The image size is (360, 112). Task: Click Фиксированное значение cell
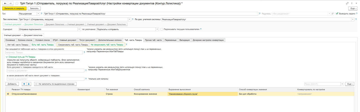point(150,94)
